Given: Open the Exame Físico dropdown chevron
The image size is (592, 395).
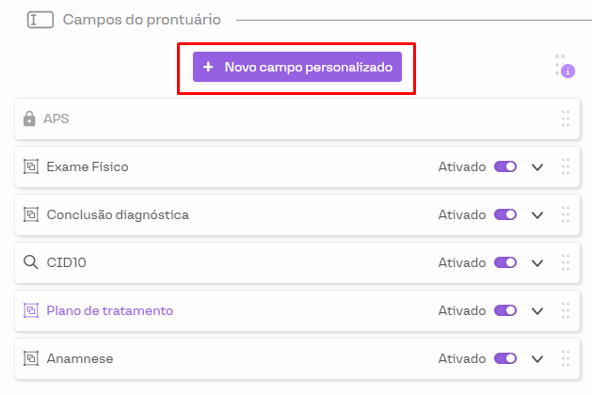Looking at the screenshot, I should click(x=537, y=167).
